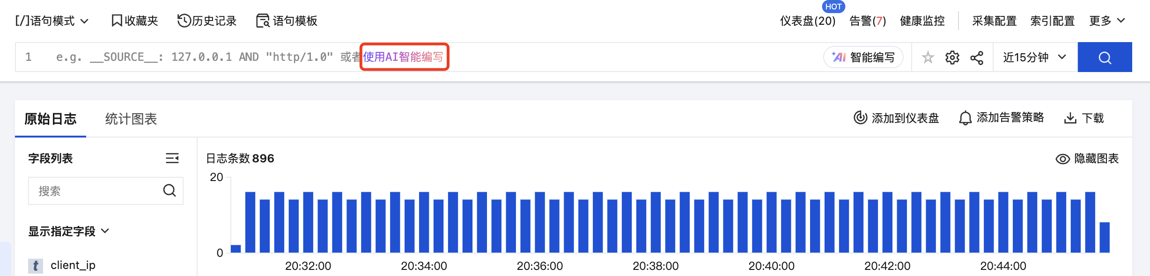Click the blue search magnifier button
The width and height of the screenshot is (1150, 276).
point(1105,57)
